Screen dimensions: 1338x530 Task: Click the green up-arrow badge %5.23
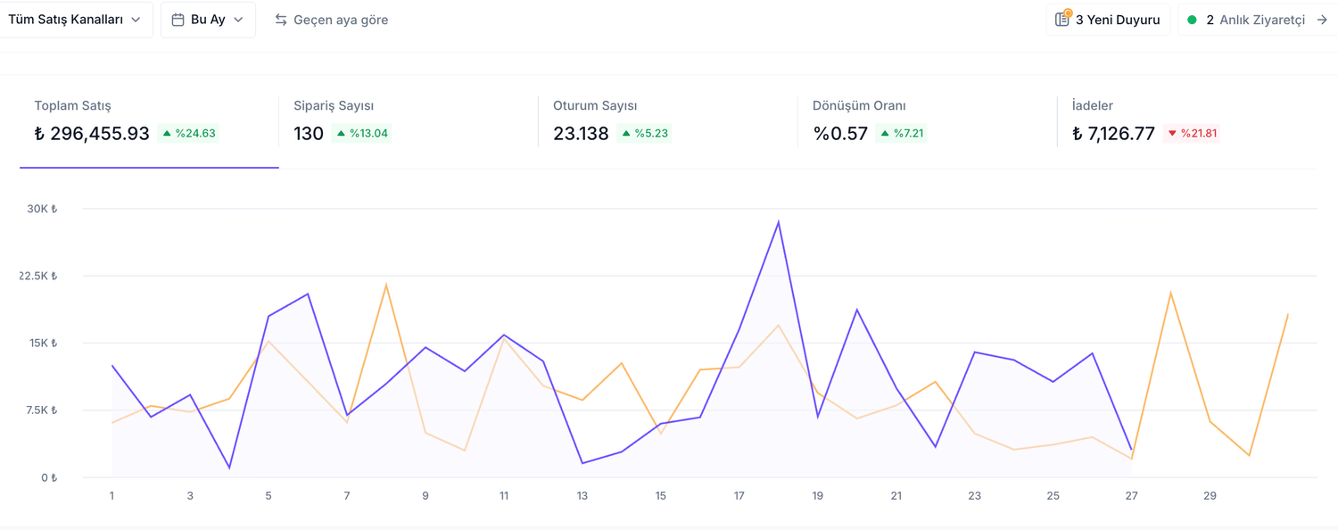point(644,134)
